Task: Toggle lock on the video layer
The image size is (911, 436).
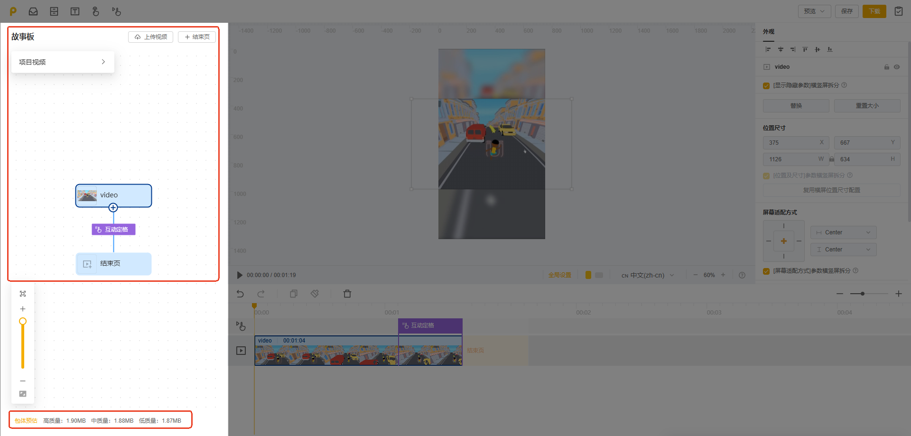Action: 886,67
